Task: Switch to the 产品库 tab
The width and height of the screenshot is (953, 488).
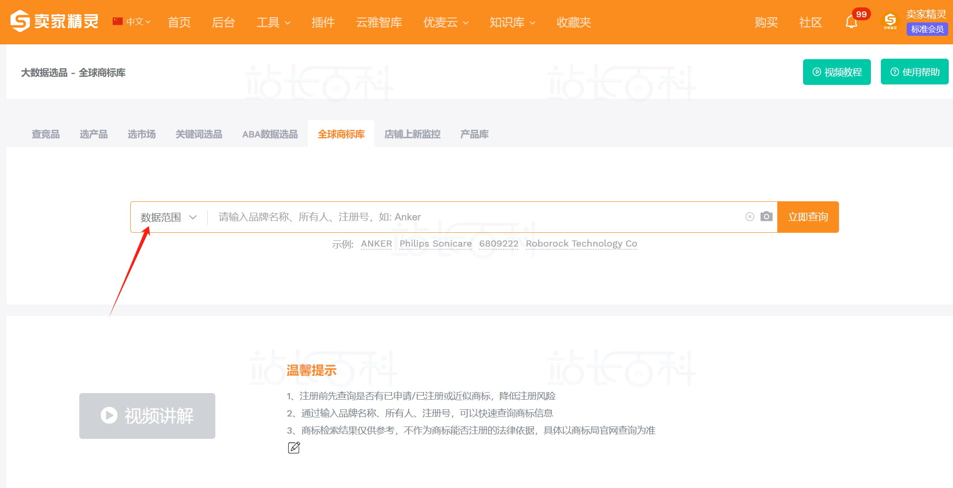Action: point(474,134)
